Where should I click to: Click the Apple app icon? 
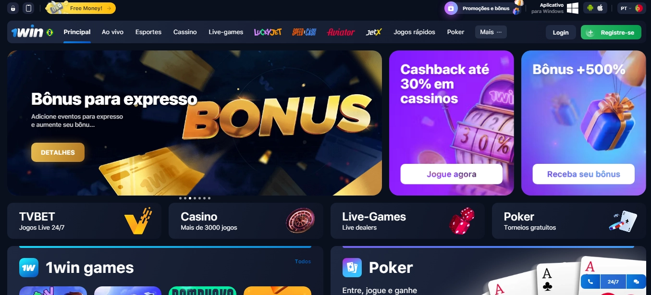coord(600,8)
